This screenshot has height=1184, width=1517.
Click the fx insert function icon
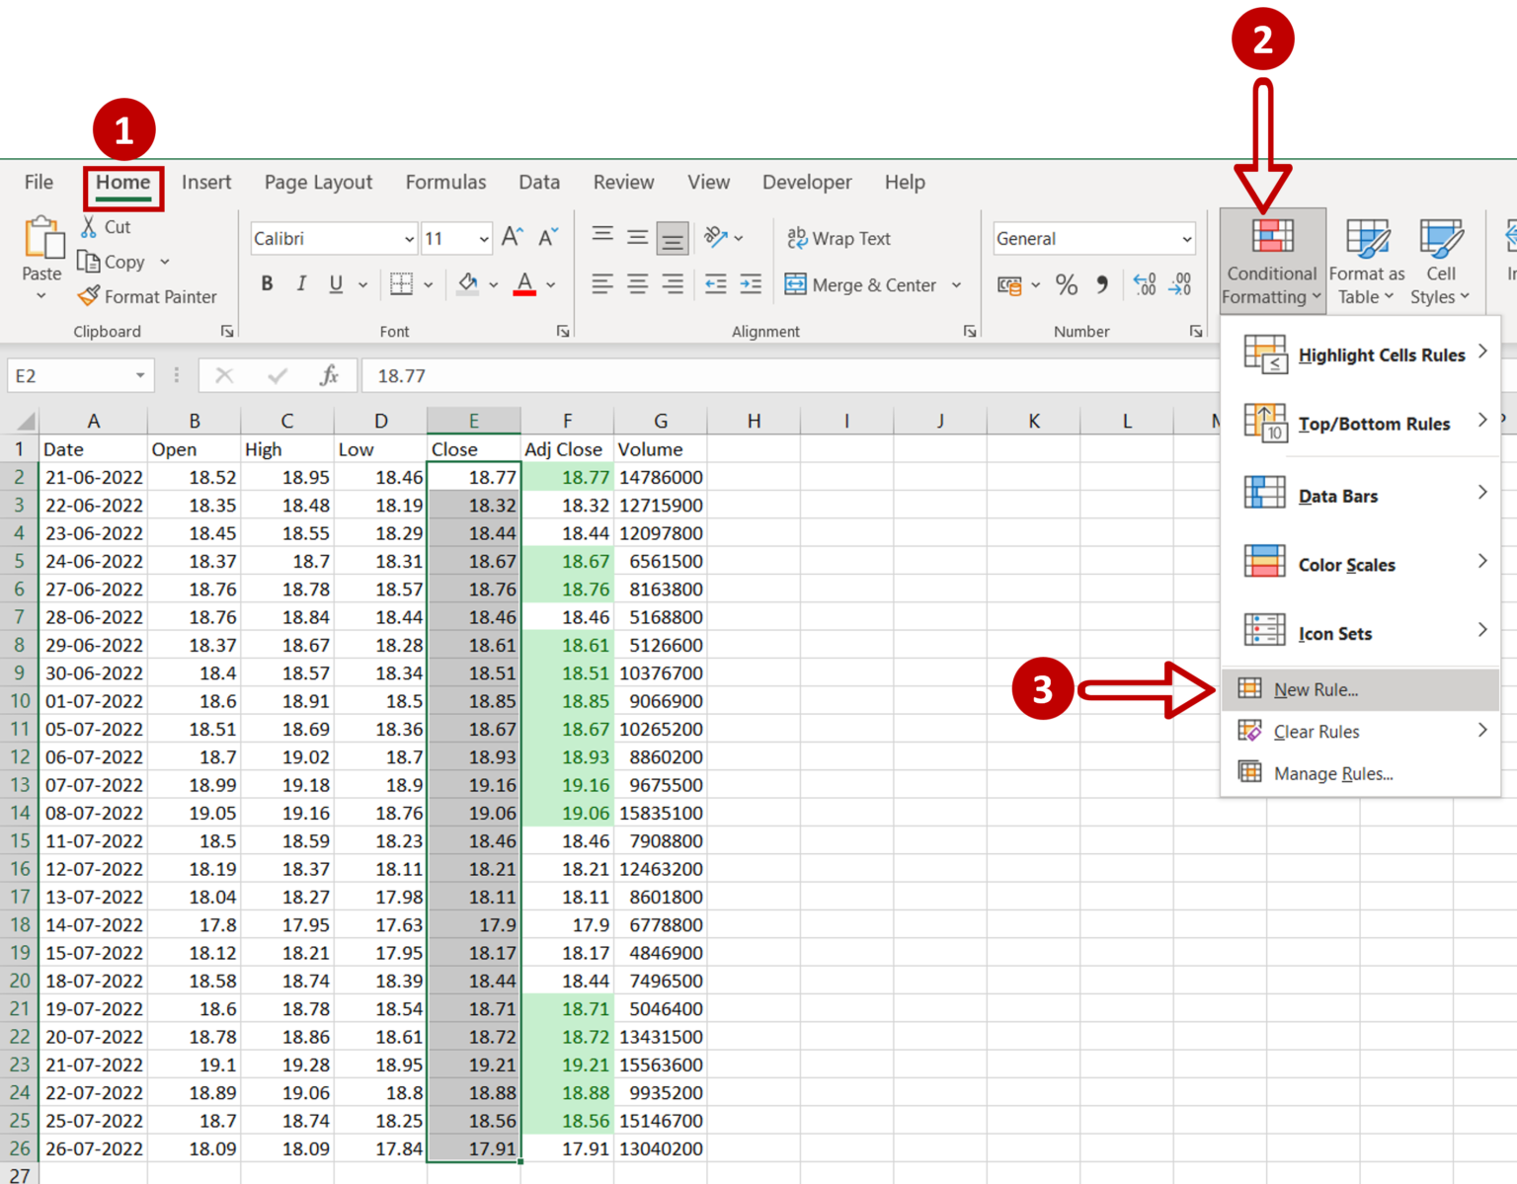(x=329, y=375)
